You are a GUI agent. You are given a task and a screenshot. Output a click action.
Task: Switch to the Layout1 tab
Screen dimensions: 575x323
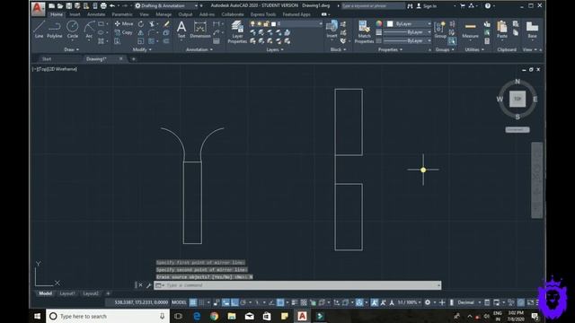(67, 293)
